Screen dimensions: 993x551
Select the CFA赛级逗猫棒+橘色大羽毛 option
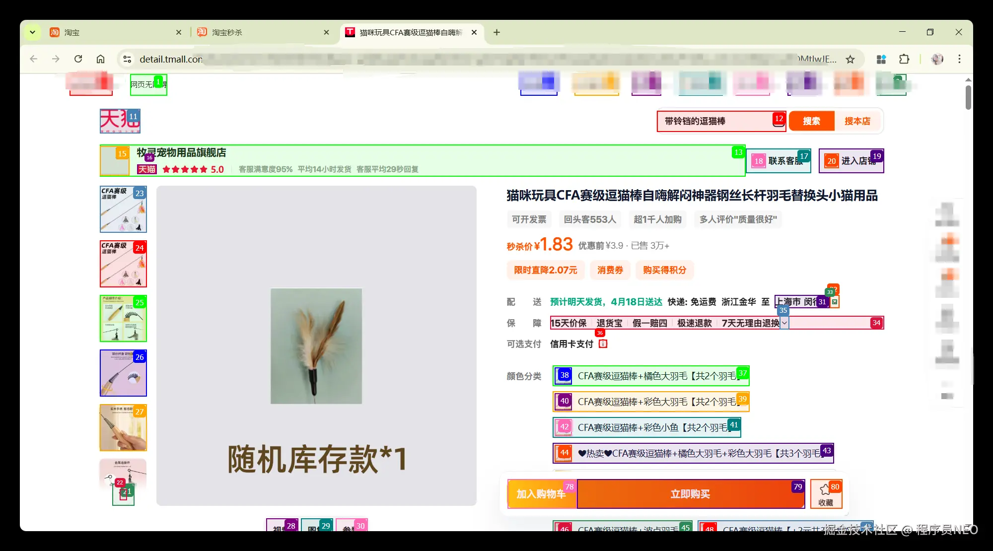pos(651,376)
